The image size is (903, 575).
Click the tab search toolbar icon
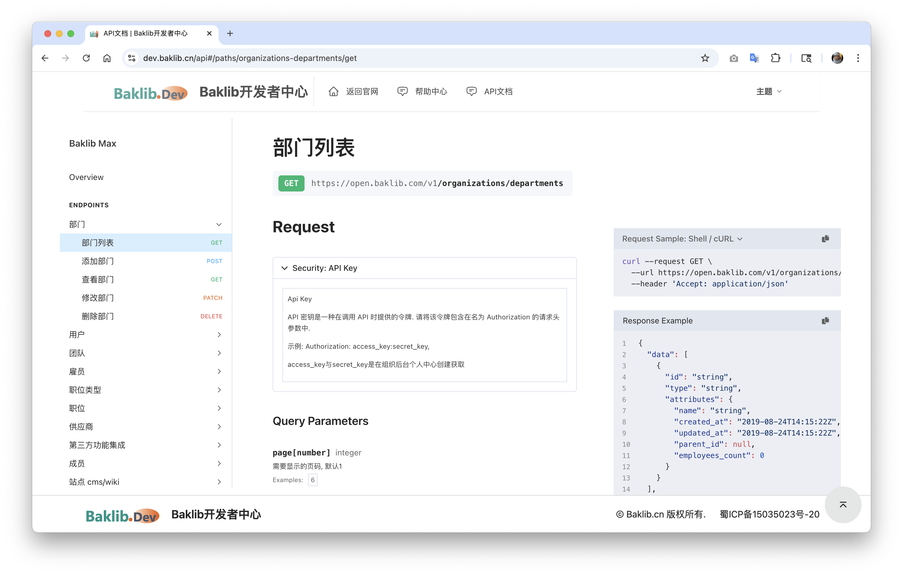pyautogui.click(x=806, y=58)
